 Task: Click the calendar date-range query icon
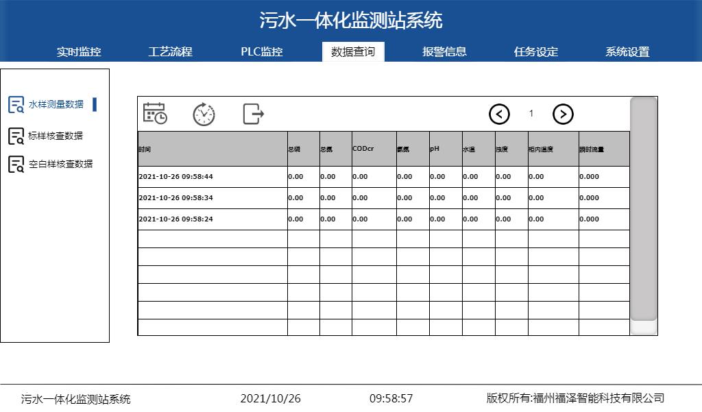[154, 114]
